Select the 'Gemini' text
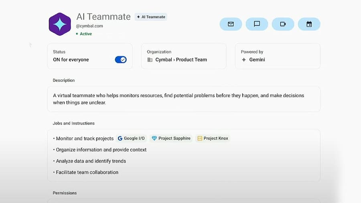This screenshot has width=361, height=203. (257, 60)
